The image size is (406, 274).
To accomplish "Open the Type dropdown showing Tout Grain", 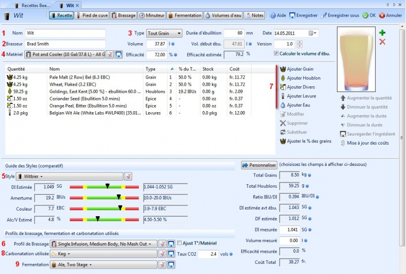I will click(164, 33).
